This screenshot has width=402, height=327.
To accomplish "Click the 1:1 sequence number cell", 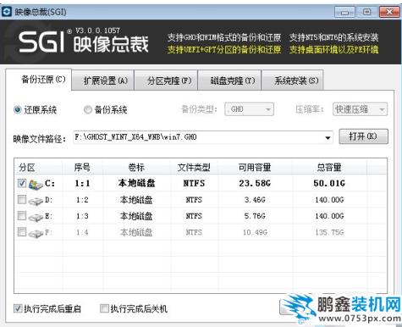I will click(x=82, y=184).
